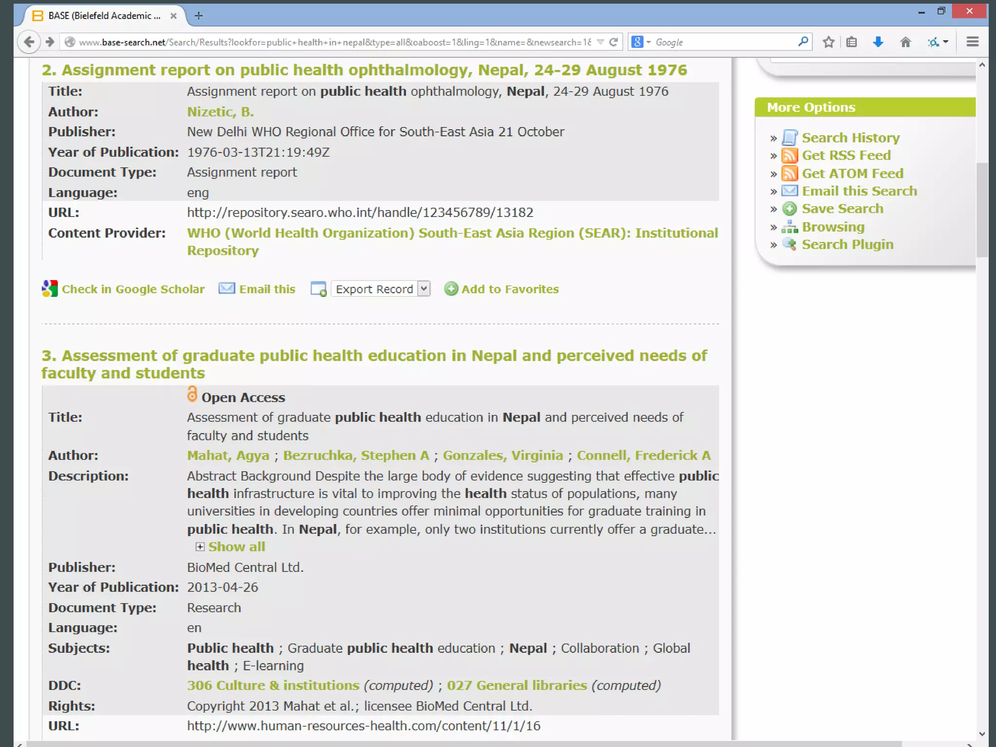Click the Email this envelope icon

(227, 289)
